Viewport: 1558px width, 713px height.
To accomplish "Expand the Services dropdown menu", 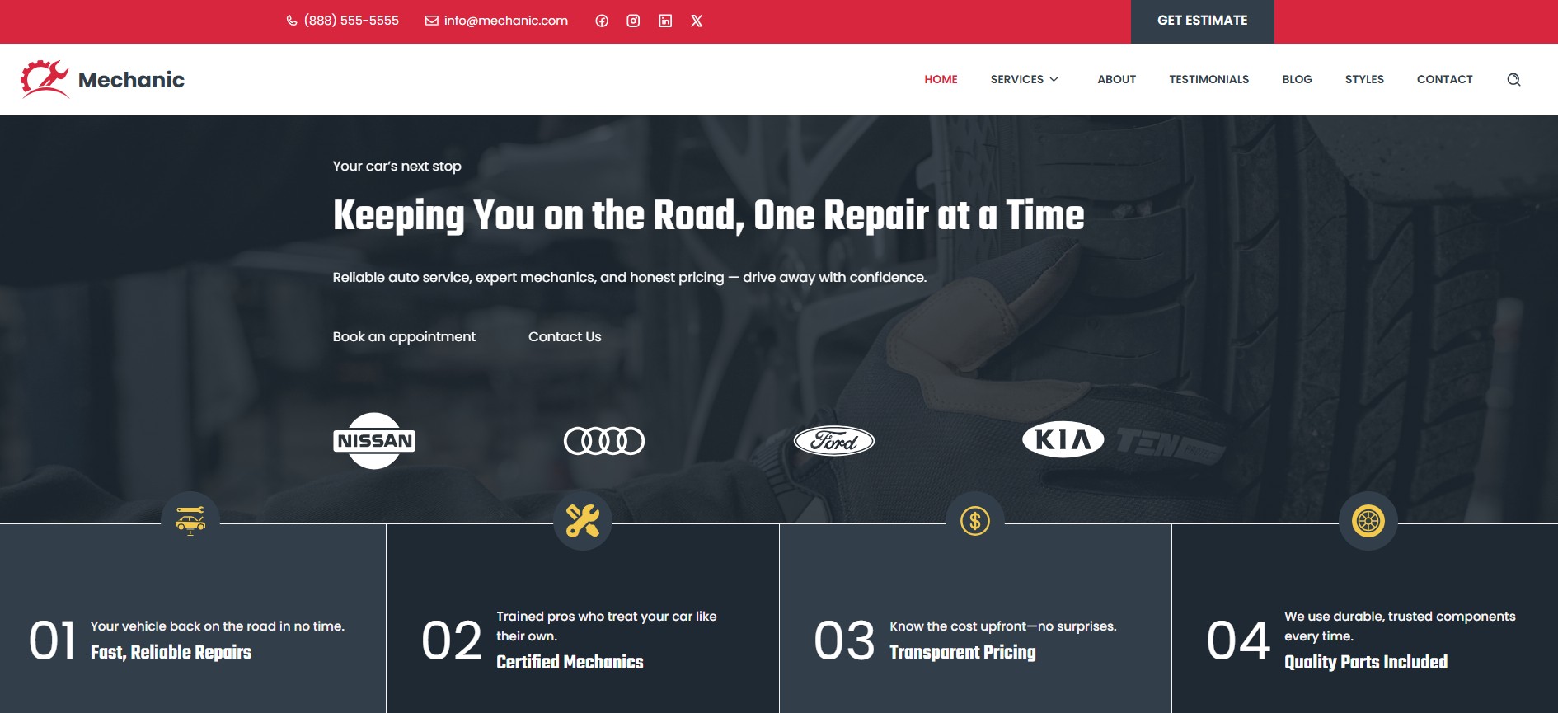I will coord(1024,80).
